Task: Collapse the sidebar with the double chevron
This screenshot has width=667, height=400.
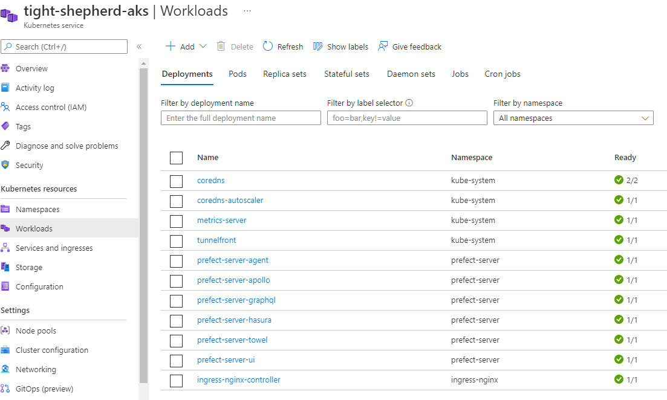Action: coord(139,47)
